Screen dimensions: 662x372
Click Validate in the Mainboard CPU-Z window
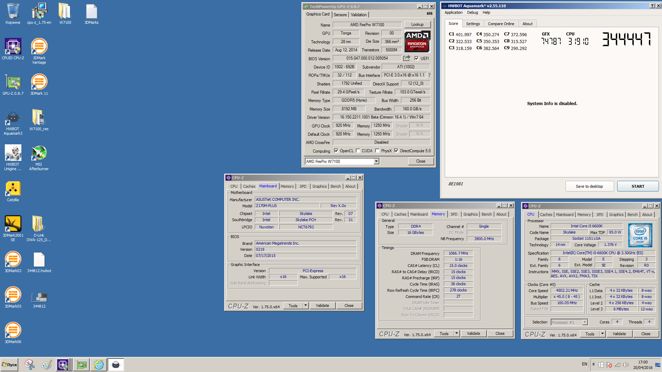322,306
